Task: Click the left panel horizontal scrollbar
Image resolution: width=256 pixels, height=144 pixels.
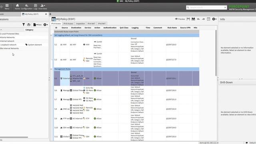Action: coord(14,137)
